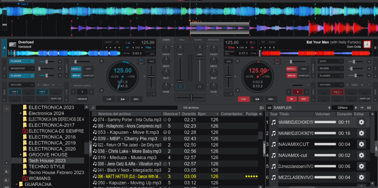Click the WOMANS filter folder icon
Image resolution: width=378 pixels, height=188 pixels.
[x=25, y=178]
